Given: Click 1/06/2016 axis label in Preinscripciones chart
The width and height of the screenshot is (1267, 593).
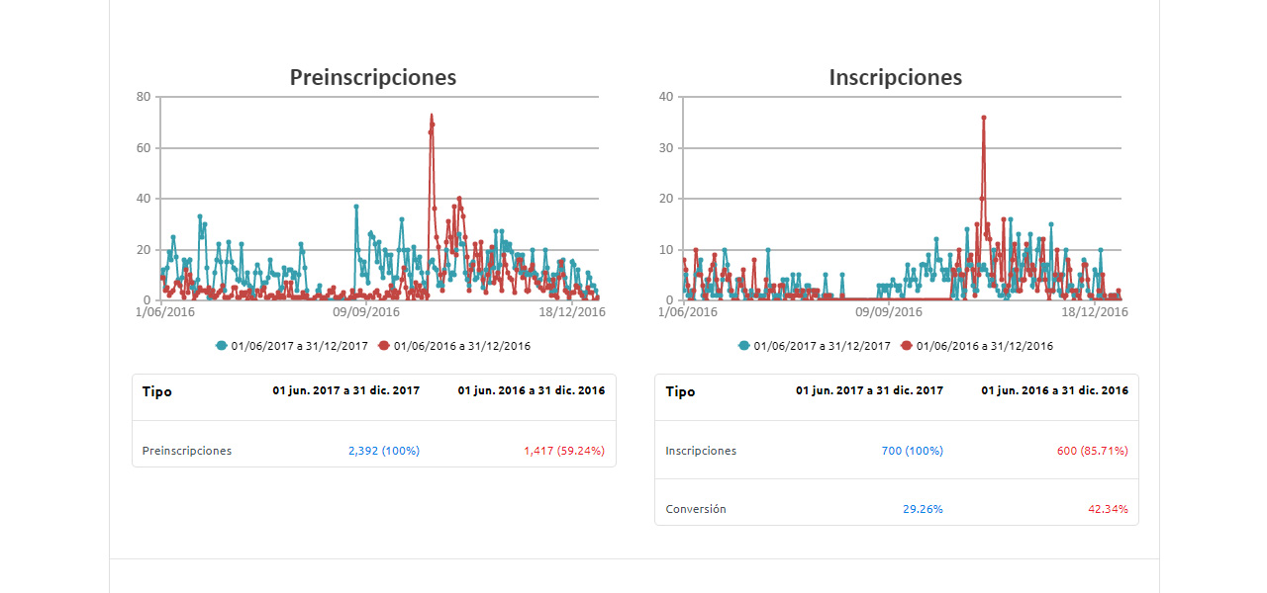Looking at the screenshot, I should [x=165, y=311].
